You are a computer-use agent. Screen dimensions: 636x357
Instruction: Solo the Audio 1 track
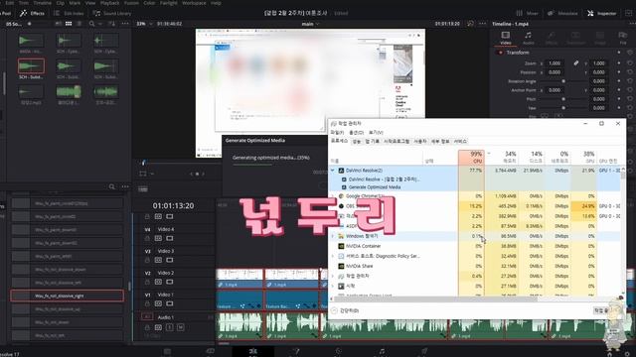coord(170,327)
